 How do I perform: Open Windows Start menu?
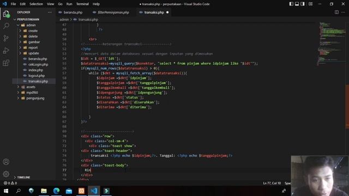point(6,191)
